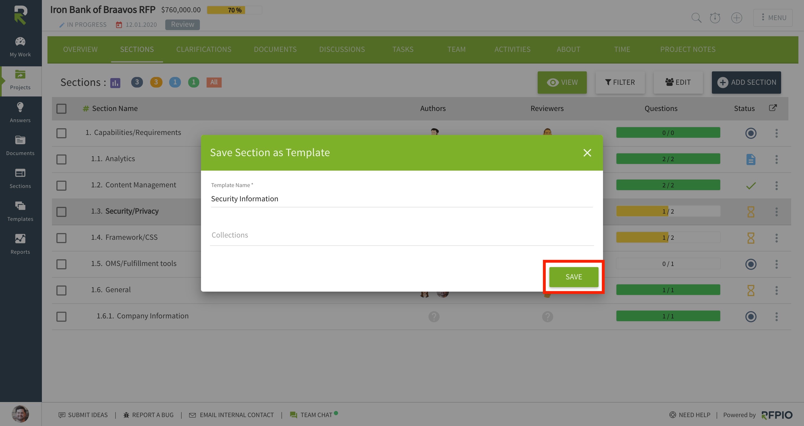Check the OMS/Fulfillment tools row checkbox
This screenshot has height=426, width=804.
[61, 264]
